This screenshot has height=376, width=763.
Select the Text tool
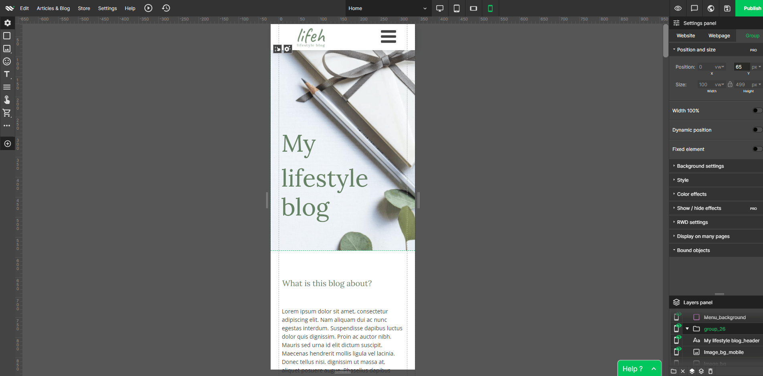click(x=7, y=74)
